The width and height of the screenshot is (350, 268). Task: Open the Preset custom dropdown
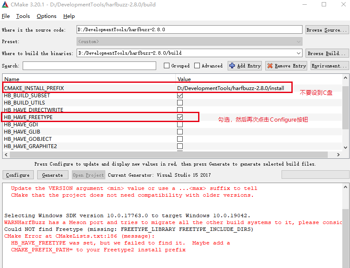coord(189,41)
